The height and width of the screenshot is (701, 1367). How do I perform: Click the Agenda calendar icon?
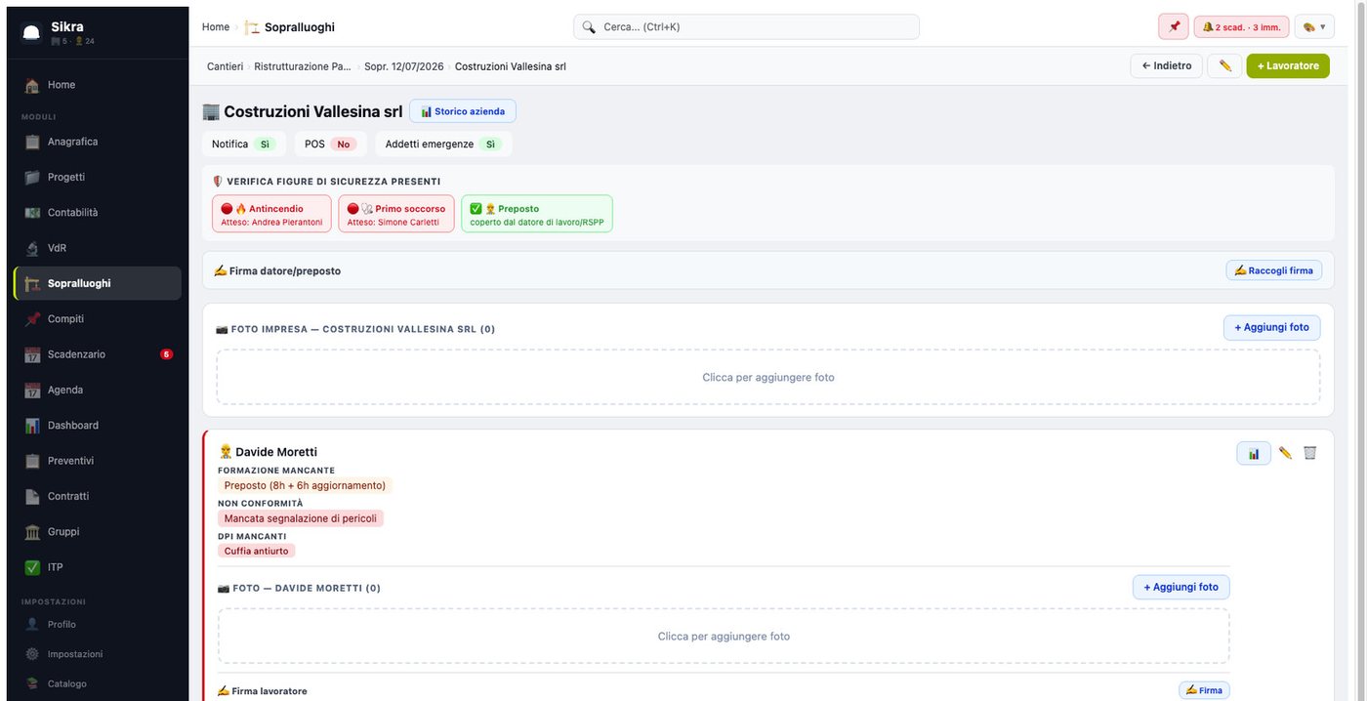[32, 390]
